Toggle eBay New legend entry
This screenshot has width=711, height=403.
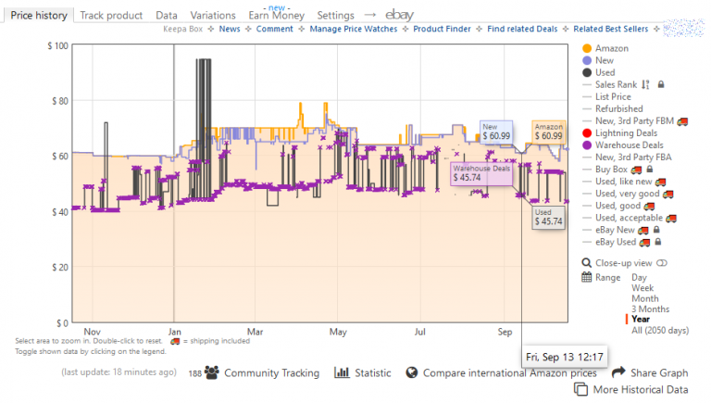[x=615, y=230]
